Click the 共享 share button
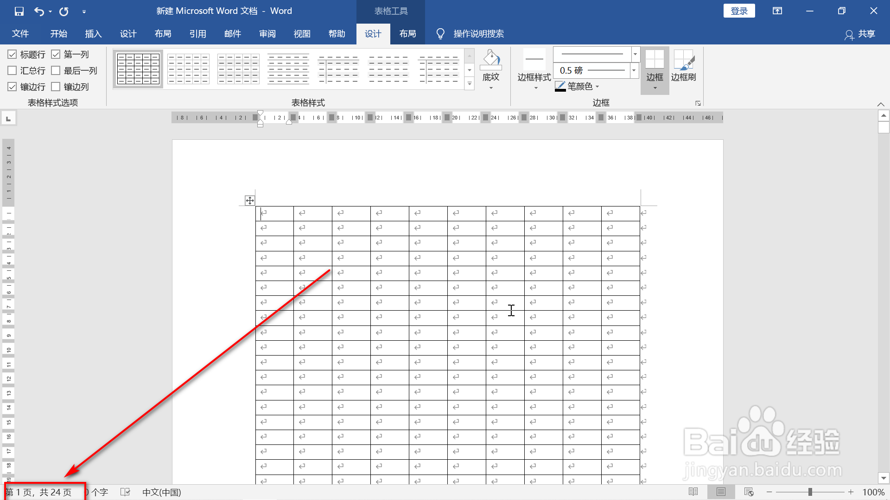Screen dimensions: 890x500 click(860, 34)
